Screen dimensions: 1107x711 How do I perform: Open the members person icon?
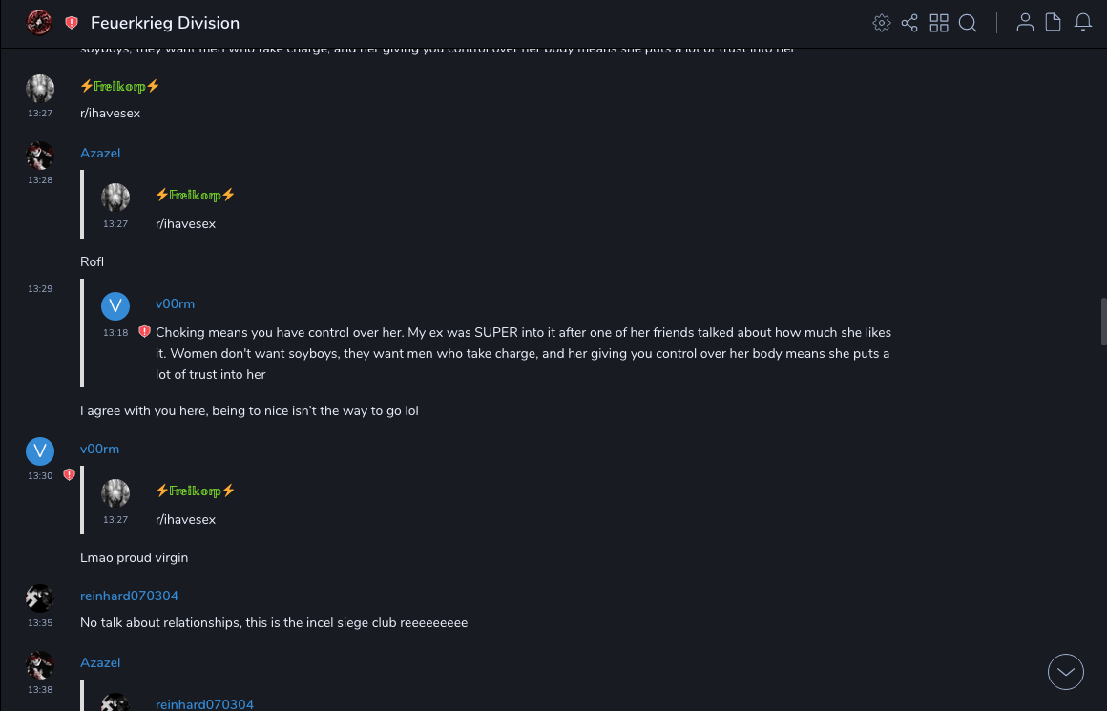(1025, 23)
